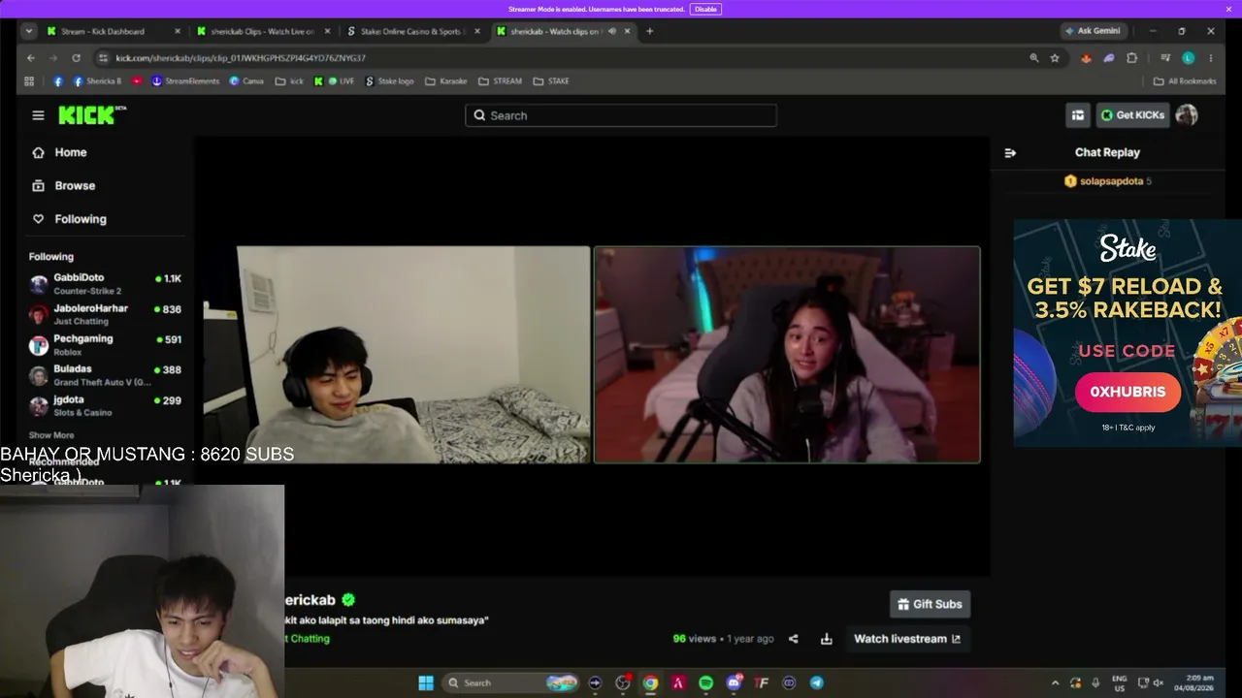Viewport: 1242px width, 698px height.
Task: Open the Chrome zoom magnifier icon
Action: 1034,58
